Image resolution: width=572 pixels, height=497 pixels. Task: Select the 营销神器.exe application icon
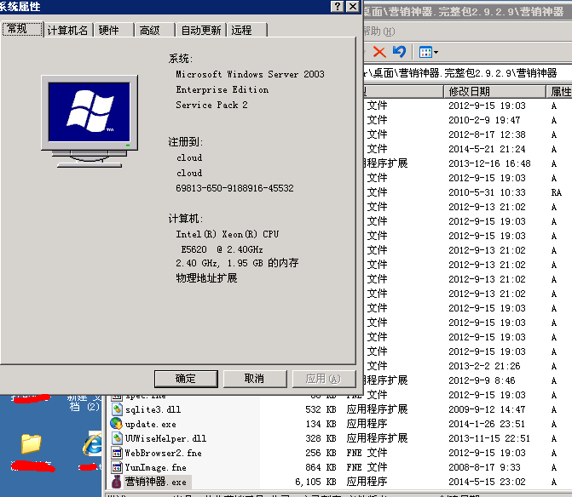117,482
